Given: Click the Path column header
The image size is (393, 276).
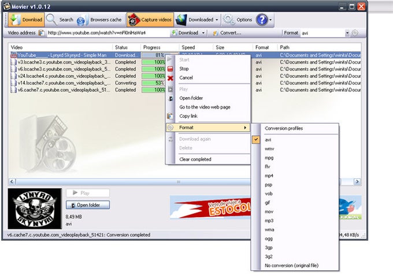Looking at the screenshot, I should point(319,47).
